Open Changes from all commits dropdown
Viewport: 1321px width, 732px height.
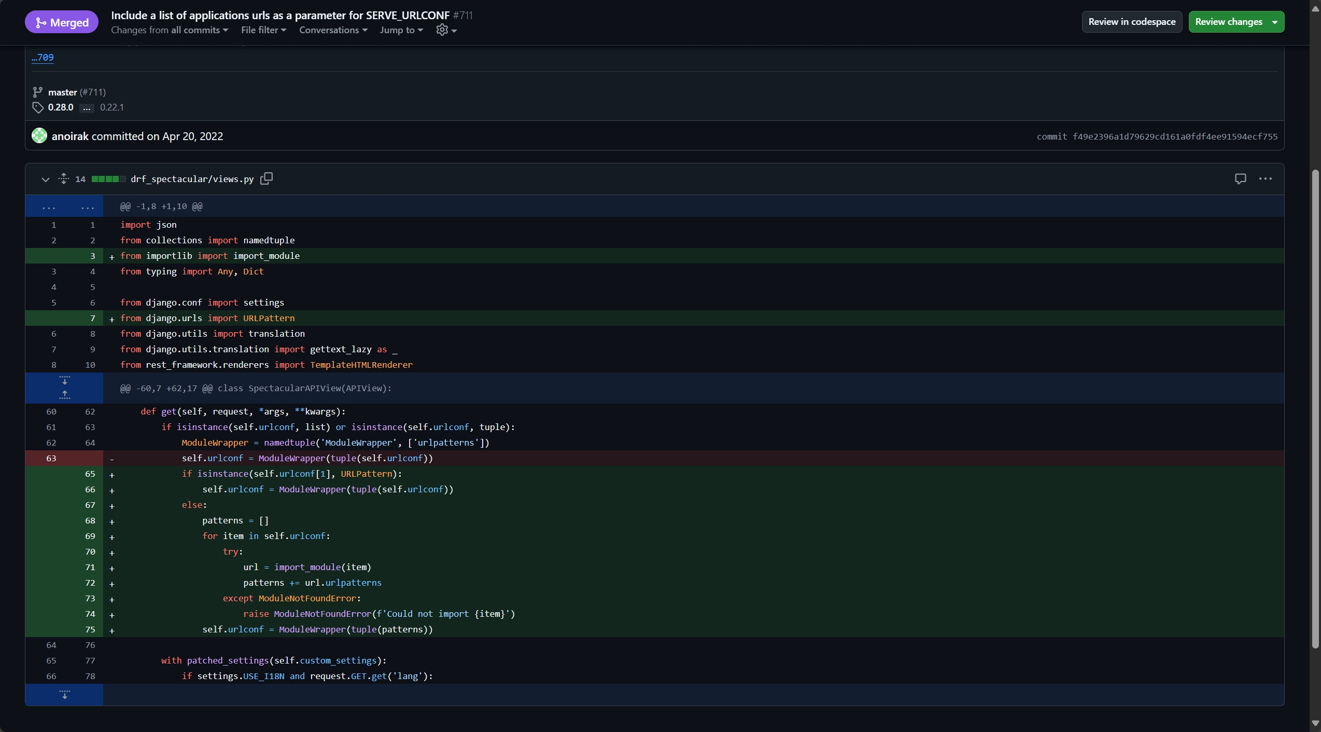170,30
